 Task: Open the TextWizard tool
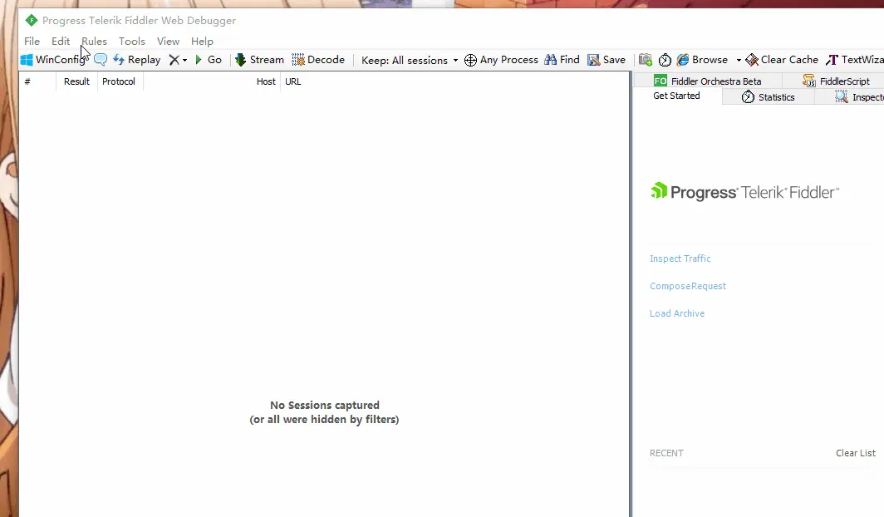click(x=855, y=60)
